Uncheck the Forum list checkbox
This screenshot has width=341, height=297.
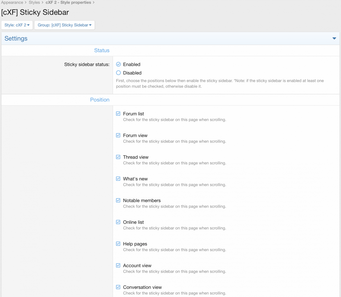click(118, 114)
